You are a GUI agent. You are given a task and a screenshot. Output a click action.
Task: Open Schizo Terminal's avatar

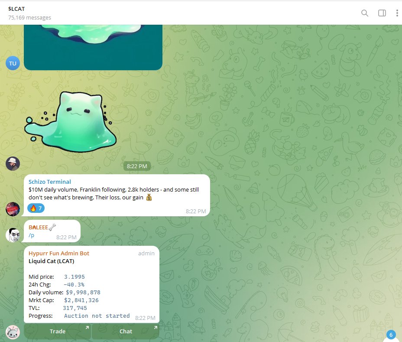[x=13, y=209]
